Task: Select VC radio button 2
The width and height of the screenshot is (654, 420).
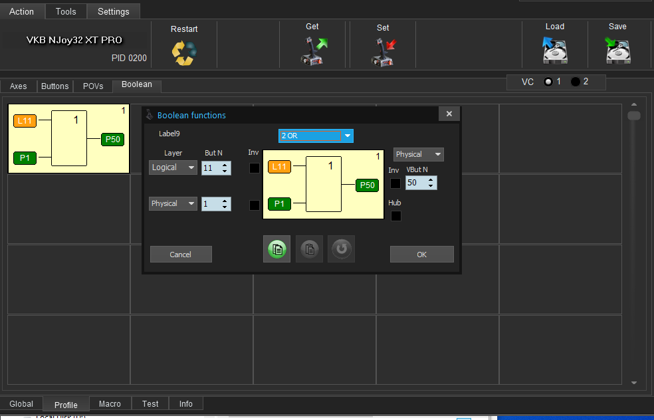Action: coord(576,82)
